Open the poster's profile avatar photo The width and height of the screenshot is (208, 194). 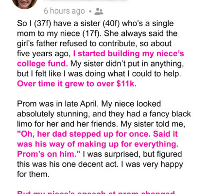click(x=24, y=3)
